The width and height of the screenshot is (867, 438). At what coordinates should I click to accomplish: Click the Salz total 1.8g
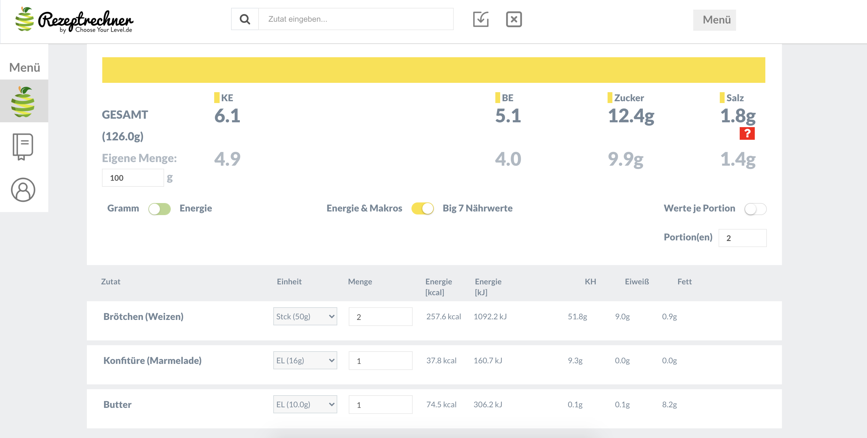click(x=738, y=116)
